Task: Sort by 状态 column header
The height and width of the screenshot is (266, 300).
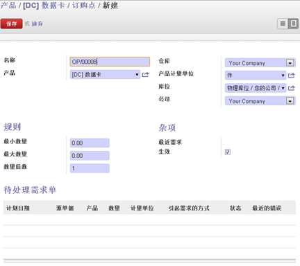Action: coord(235,208)
